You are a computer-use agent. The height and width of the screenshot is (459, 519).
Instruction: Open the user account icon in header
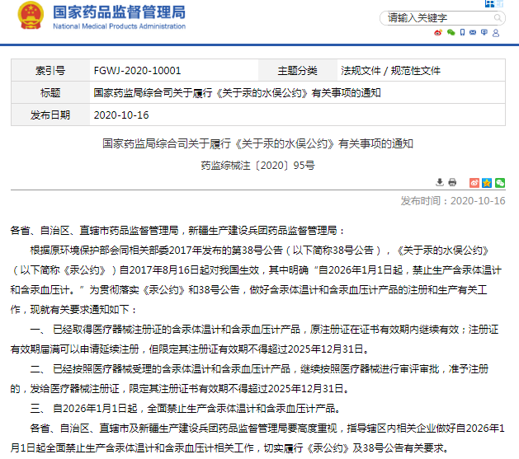496,33
